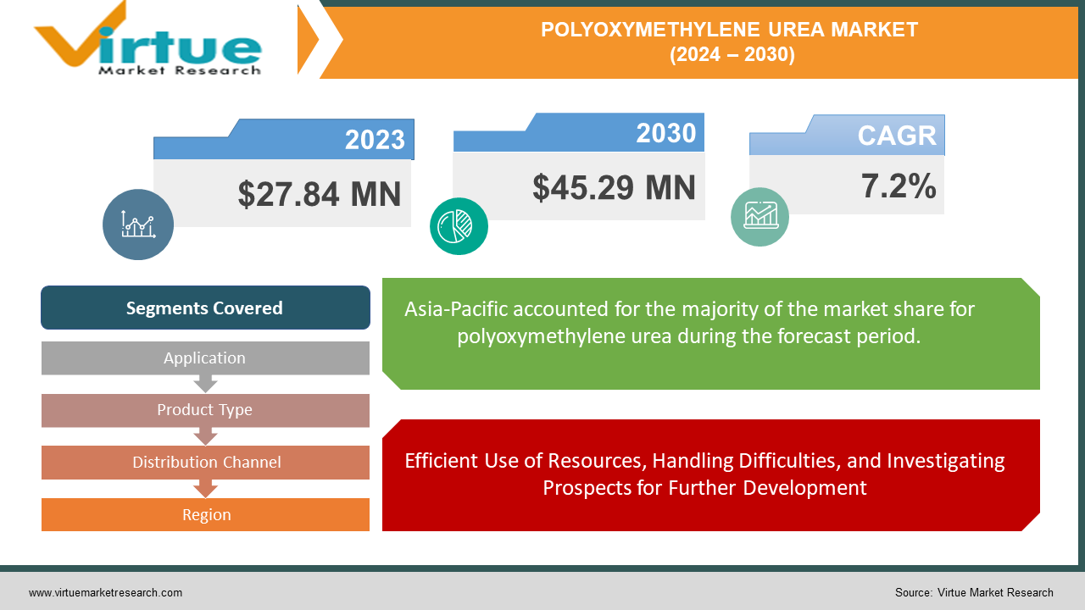Click the green Asia-Pacific market share banner
Viewport: 1085px width, 610px height.
pyautogui.click(x=711, y=334)
